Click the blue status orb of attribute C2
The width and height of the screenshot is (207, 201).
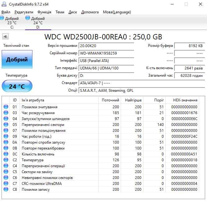6,160
